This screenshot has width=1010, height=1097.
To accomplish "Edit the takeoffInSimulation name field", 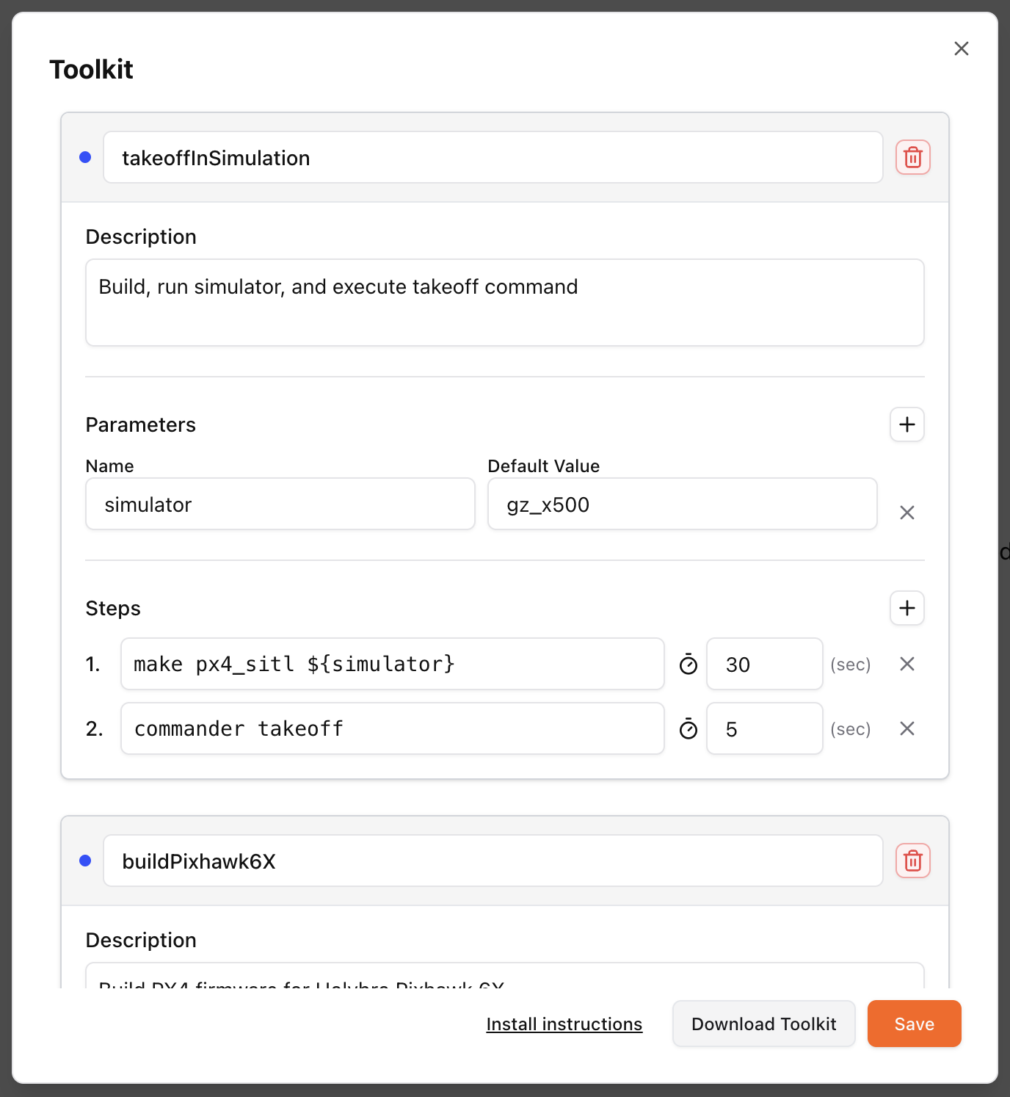I will 493,157.
